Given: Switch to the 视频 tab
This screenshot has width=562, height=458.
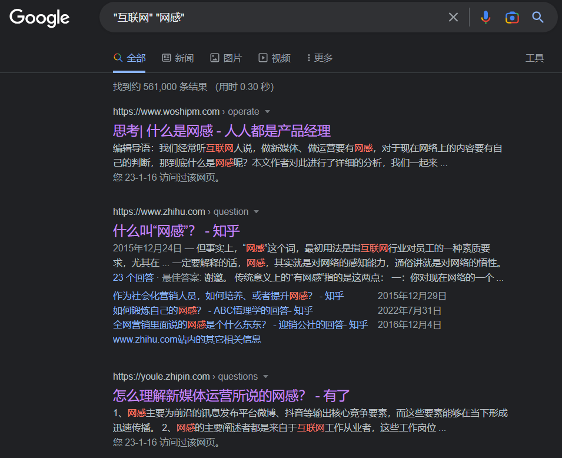Looking at the screenshot, I should (x=275, y=58).
